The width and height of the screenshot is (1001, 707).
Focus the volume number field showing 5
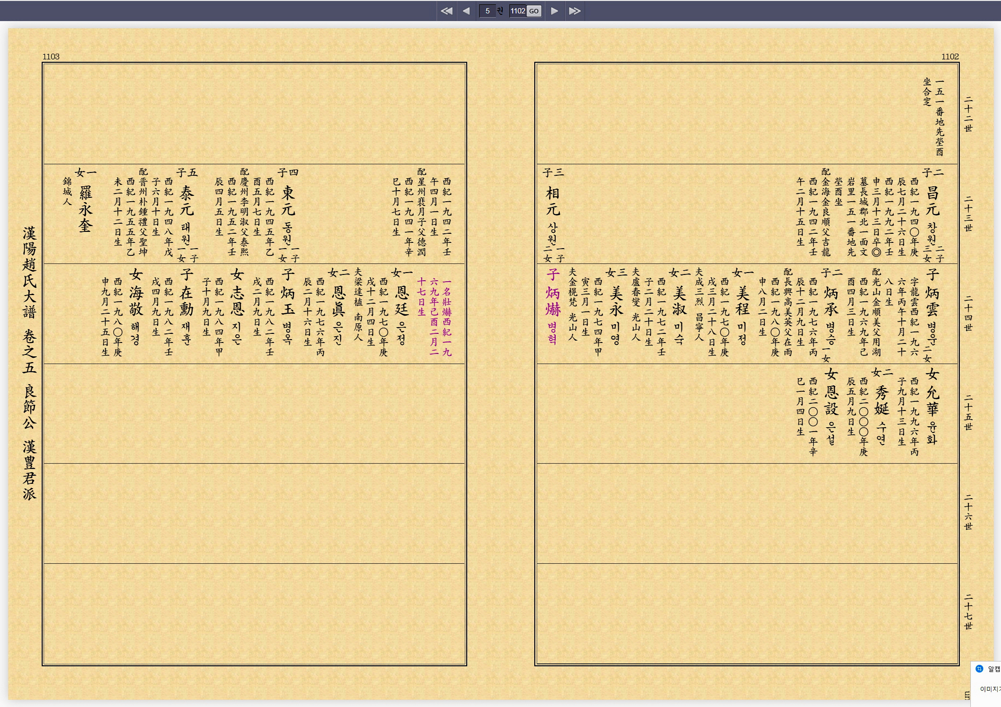tap(487, 11)
